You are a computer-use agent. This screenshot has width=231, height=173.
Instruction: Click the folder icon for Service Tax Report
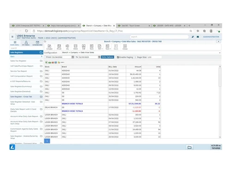(x=41, y=71)
